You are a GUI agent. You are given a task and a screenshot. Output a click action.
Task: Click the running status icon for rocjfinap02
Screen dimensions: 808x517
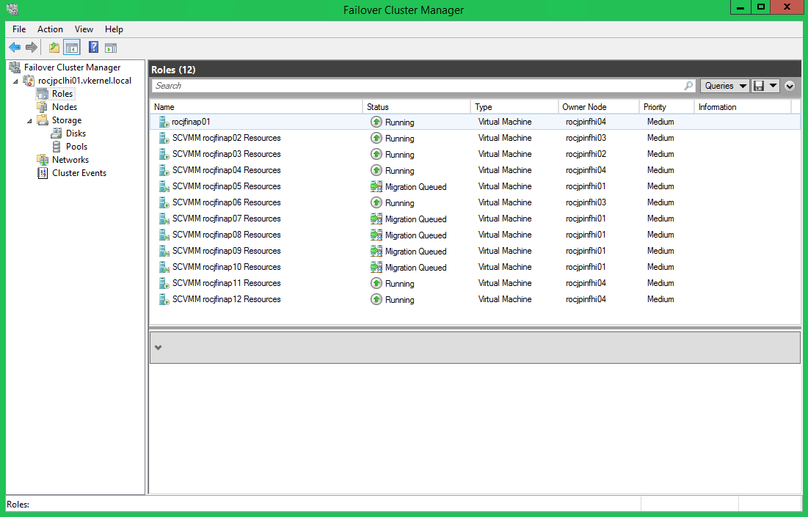[x=376, y=138]
